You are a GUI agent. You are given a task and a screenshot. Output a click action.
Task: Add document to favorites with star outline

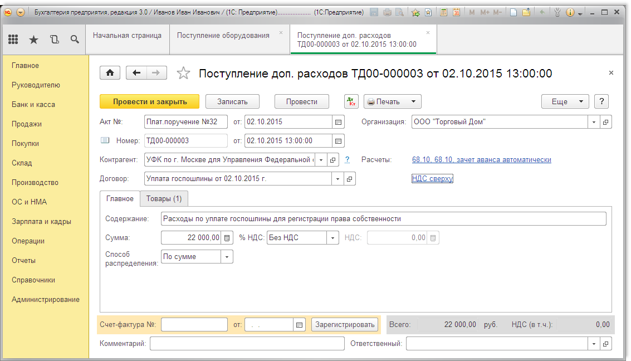coord(183,74)
